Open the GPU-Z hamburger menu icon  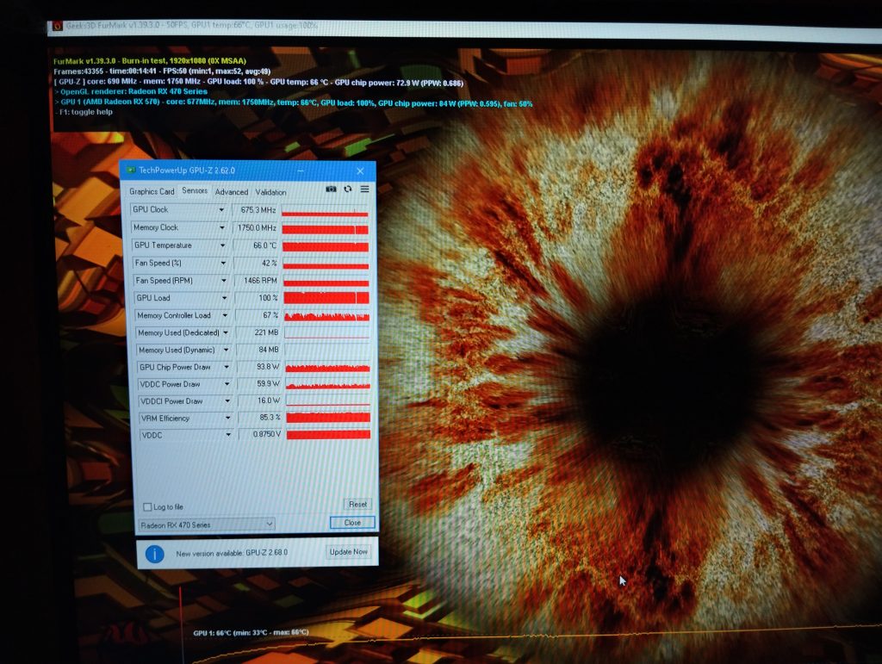pyautogui.click(x=364, y=189)
